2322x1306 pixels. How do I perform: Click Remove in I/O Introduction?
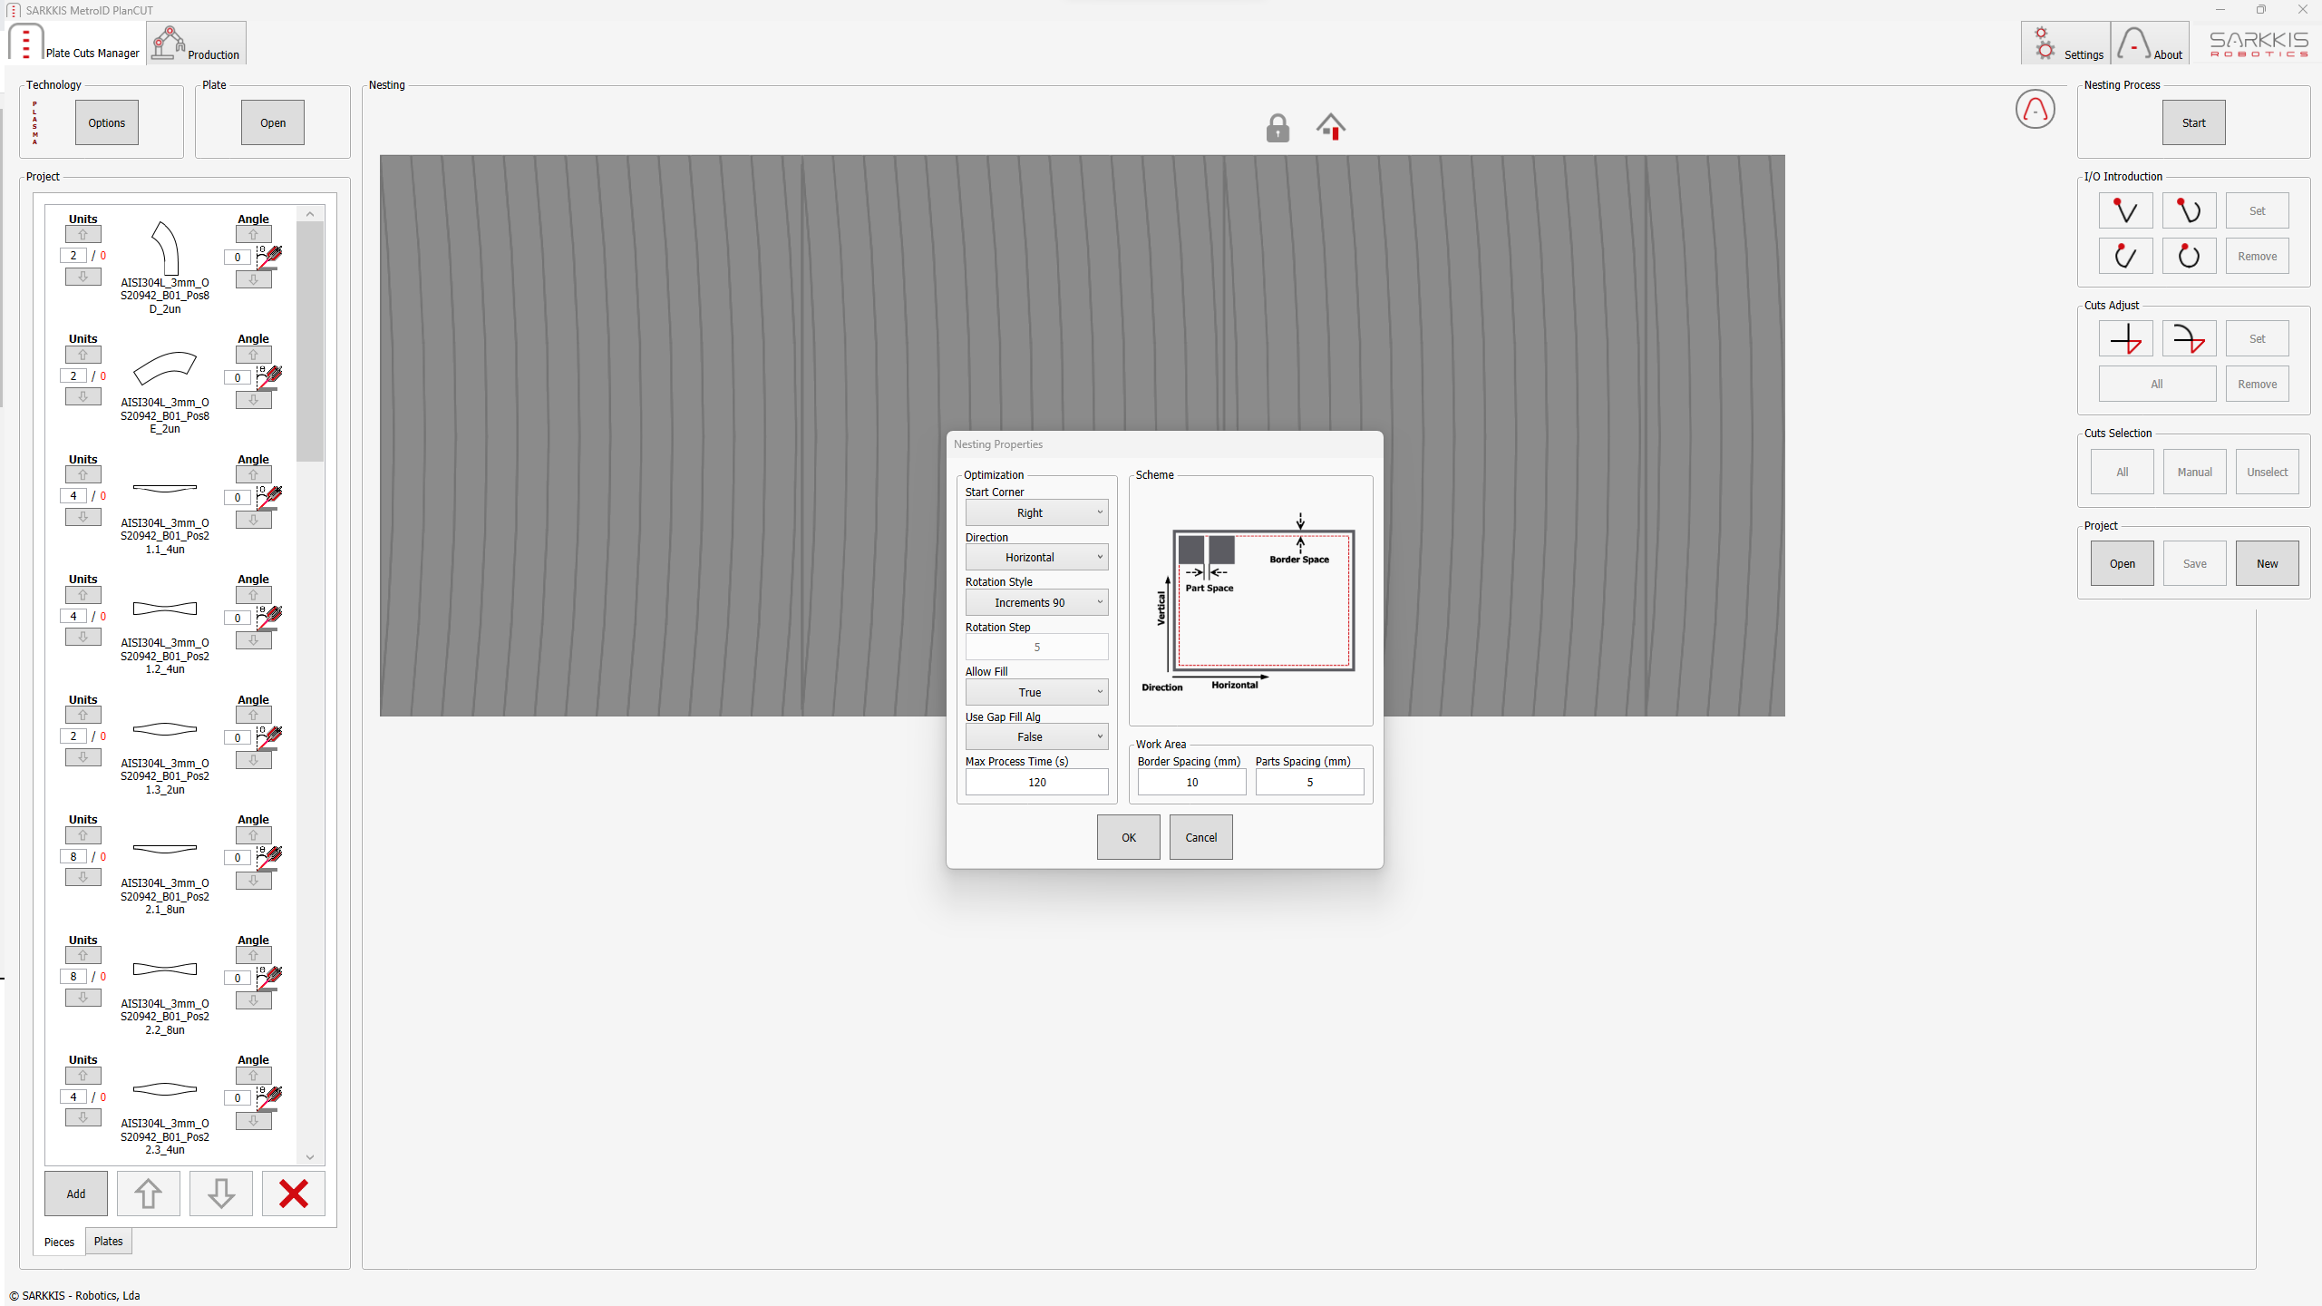click(x=2257, y=256)
